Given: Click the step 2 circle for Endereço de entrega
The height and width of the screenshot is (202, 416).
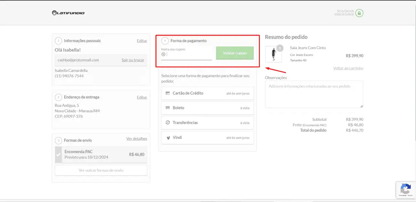Looking at the screenshot, I should pyautogui.click(x=58, y=97).
